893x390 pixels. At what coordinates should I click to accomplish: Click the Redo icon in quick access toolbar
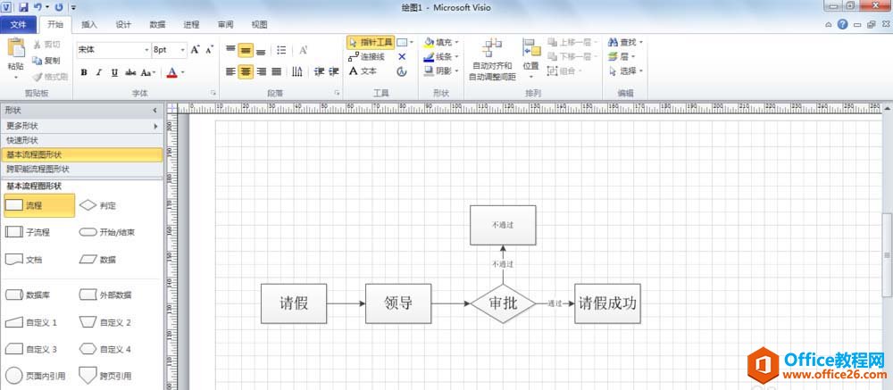[59, 7]
